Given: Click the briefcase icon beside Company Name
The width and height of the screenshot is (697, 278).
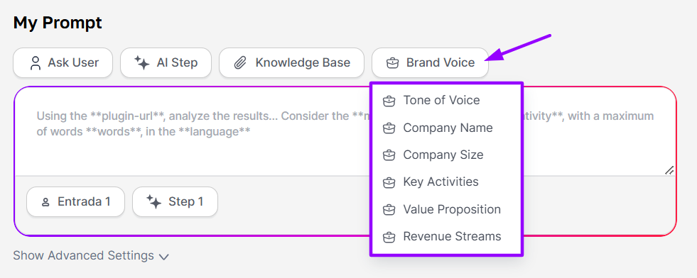Looking at the screenshot, I should pyautogui.click(x=389, y=128).
